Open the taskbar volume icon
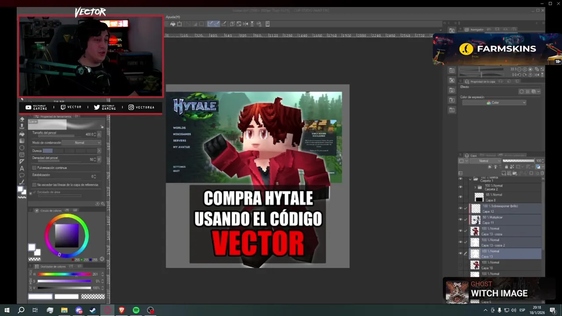The height and width of the screenshot is (316, 562). (513, 310)
